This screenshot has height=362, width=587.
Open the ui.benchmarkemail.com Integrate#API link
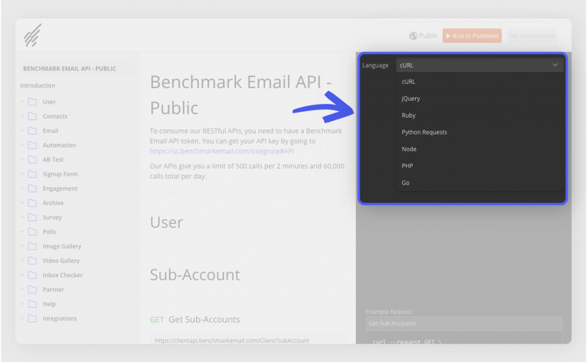[222, 151]
